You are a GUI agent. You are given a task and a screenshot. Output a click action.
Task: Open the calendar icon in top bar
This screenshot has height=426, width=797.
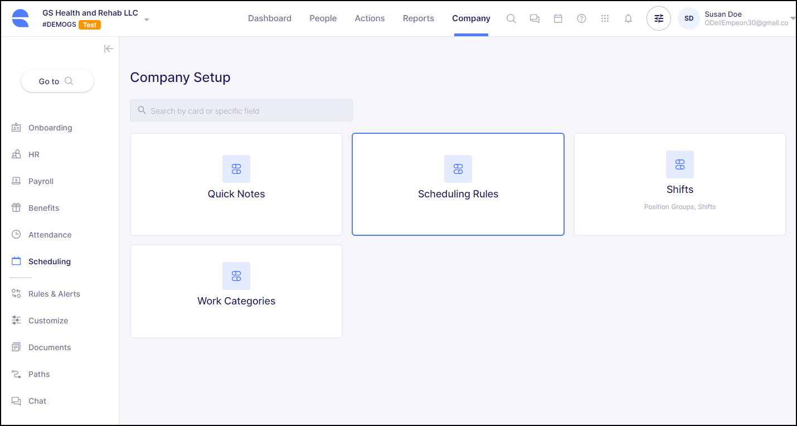(x=558, y=18)
